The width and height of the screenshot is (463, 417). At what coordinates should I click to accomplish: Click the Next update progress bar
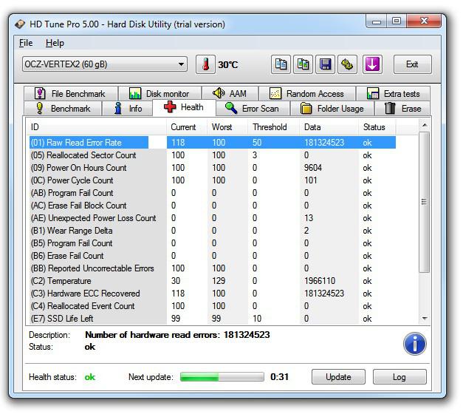[222, 377]
